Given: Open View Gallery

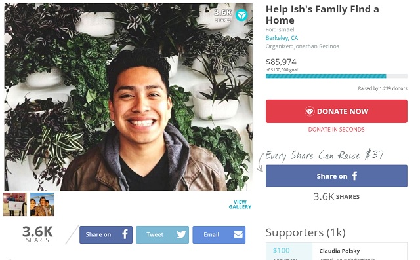Looking at the screenshot, I should pyautogui.click(x=240, y=204).
